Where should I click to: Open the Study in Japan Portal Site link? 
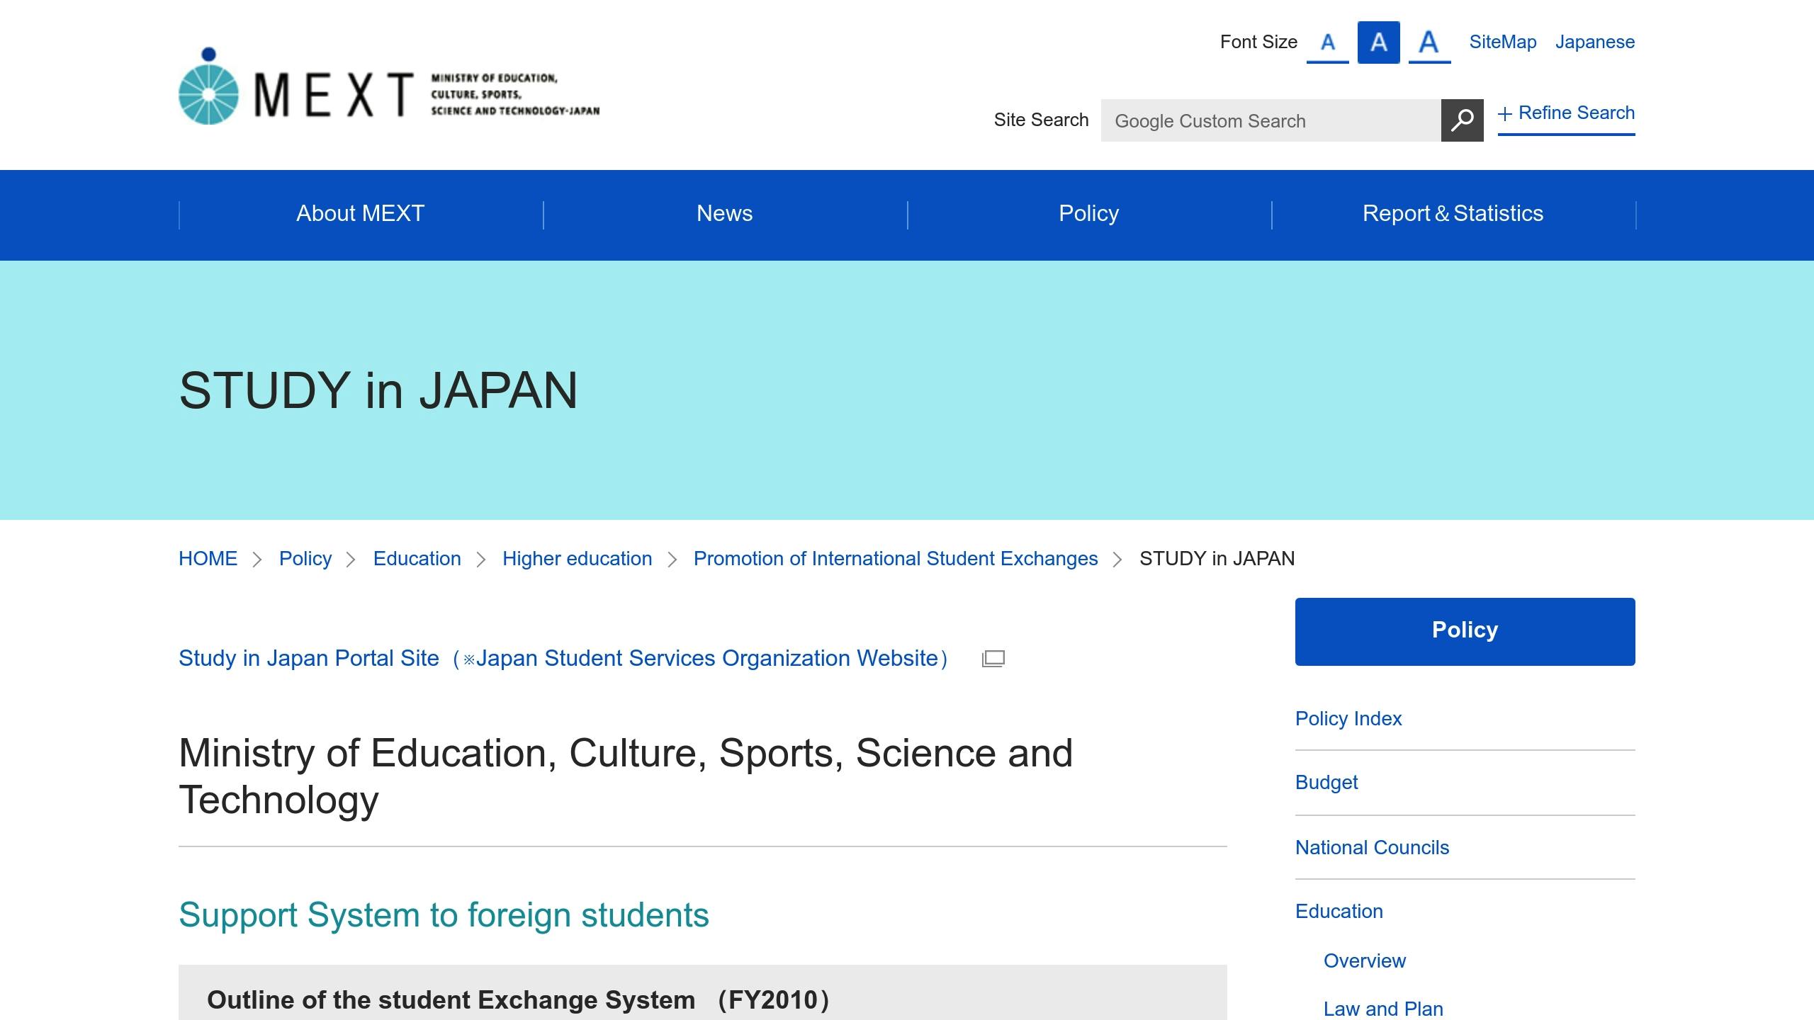[563, 658]
